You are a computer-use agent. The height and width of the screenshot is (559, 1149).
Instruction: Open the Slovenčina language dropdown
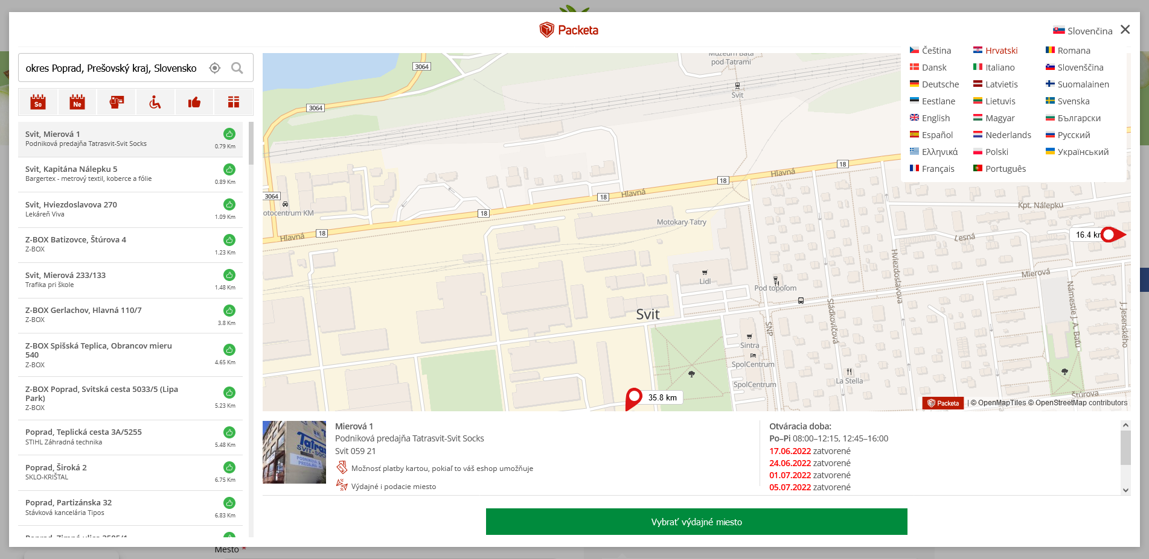click(1083, 31)
